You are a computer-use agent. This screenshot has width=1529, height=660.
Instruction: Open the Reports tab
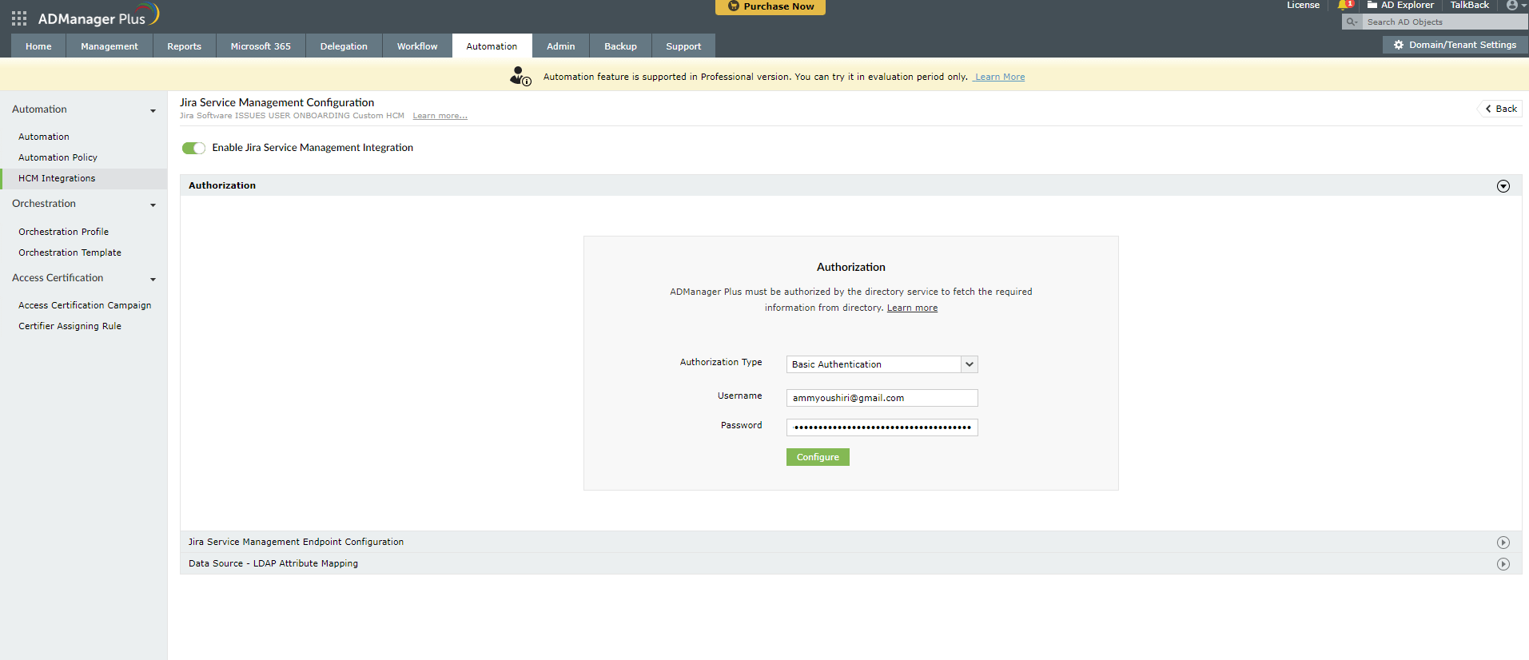185,46
